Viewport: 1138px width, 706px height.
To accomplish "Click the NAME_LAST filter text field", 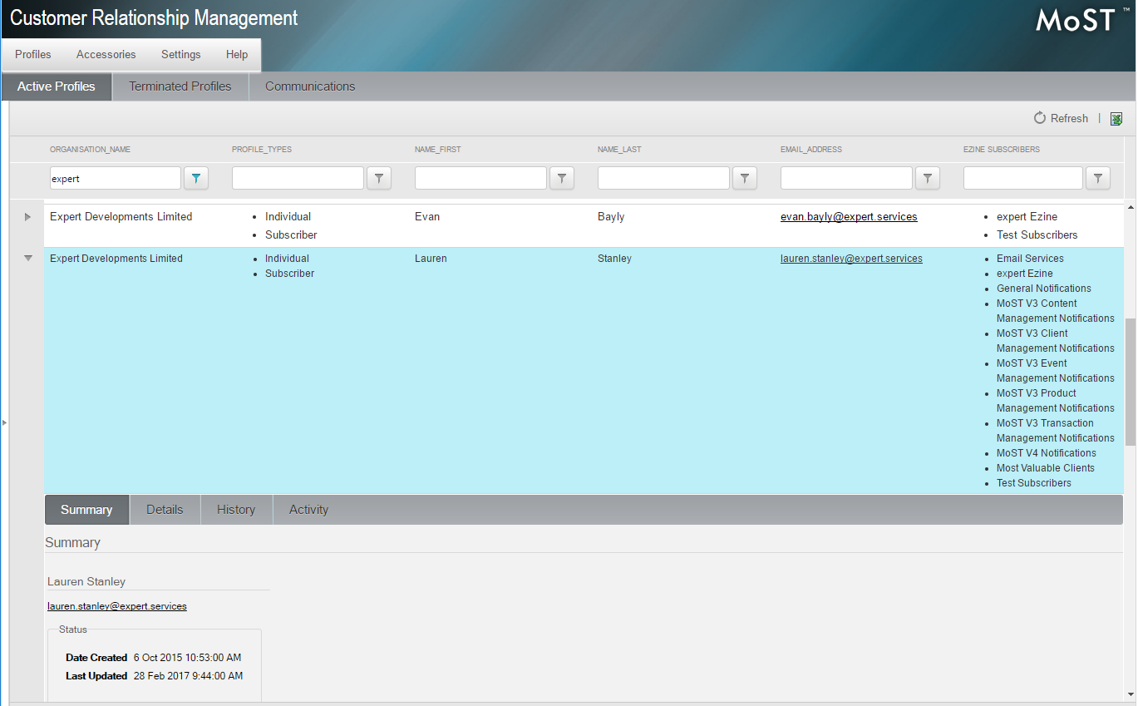I will pyautogui.click(x=663, y=178).
